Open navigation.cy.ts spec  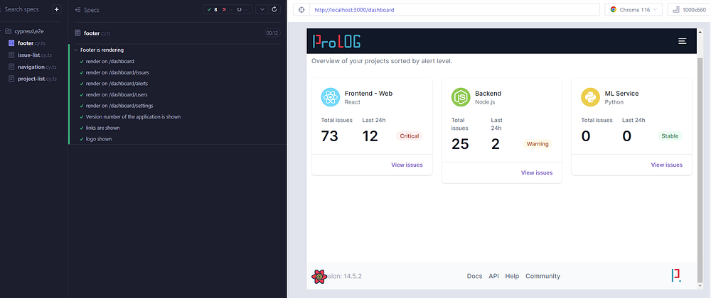click(x=37, y=67)
